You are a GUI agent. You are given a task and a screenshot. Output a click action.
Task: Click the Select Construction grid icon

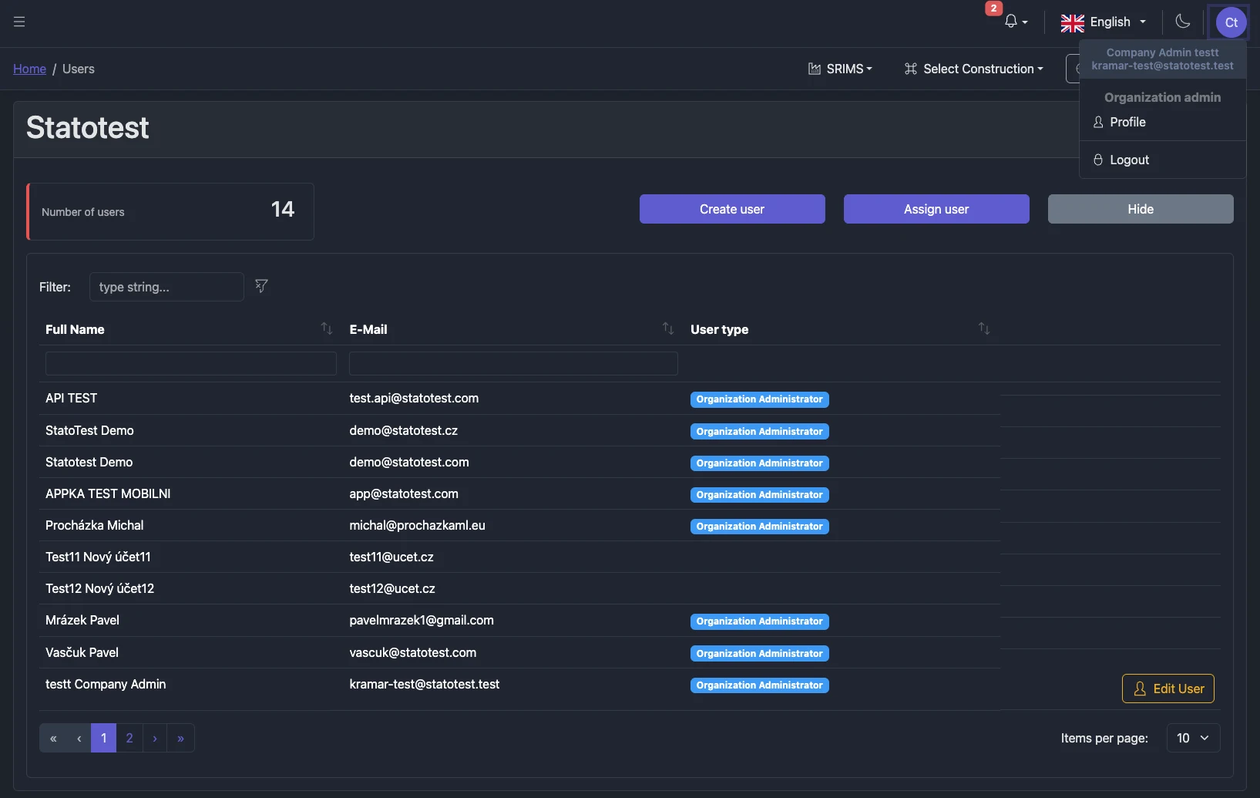(911, 69)
